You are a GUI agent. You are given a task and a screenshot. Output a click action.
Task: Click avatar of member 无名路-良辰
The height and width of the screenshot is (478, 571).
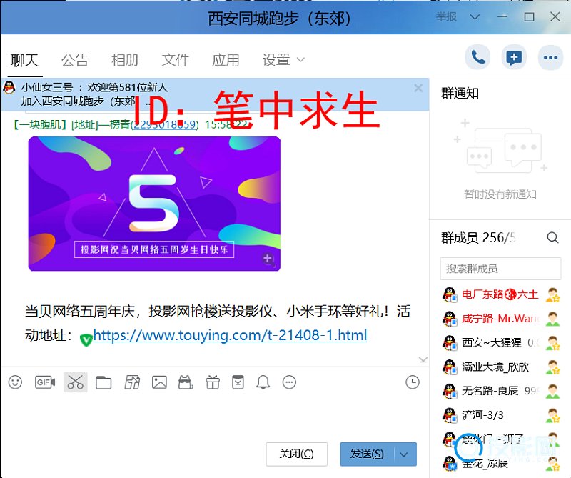click(450, 391)
